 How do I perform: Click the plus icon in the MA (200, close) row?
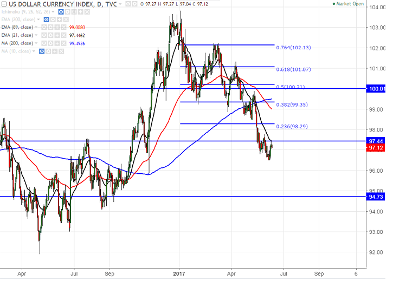tap(57, 43)
